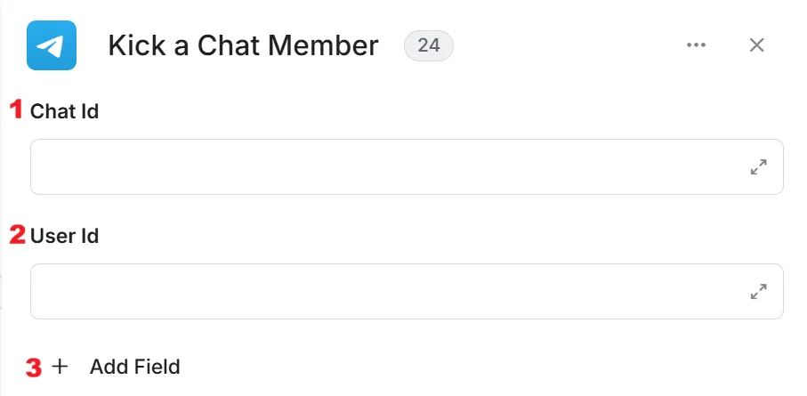This screenshot has width=807, height=396.
Task: Click the red number 2 annotation
Action: (x=17, y=235)
